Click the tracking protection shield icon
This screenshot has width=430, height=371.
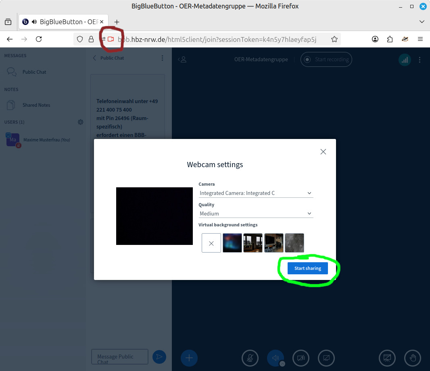point(80,39)
